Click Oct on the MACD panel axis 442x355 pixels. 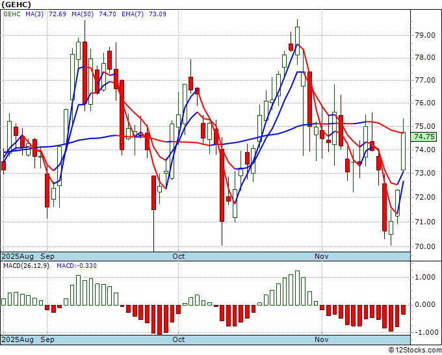coord(179,339)
